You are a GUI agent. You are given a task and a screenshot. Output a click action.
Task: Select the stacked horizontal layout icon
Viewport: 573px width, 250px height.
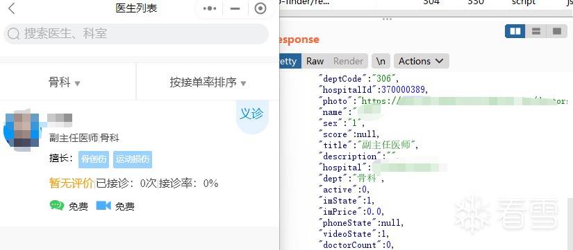[536, 31]
